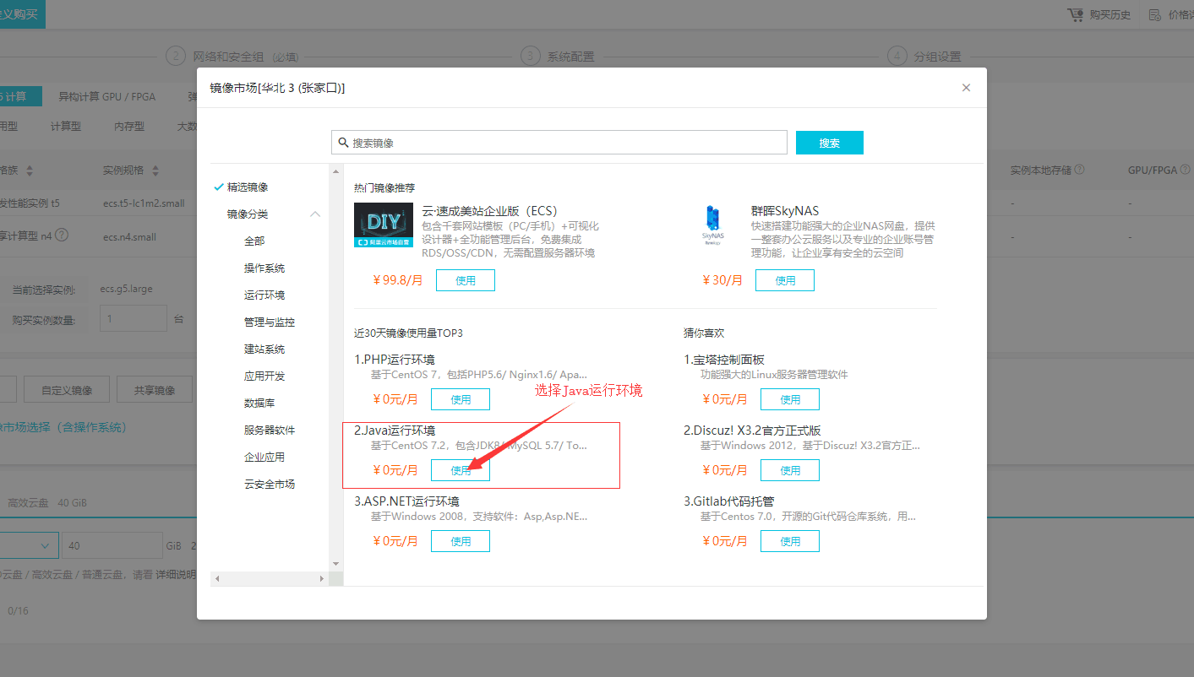
Task: Select 精选镜像 in the sidebar
Action: click(247, 187)
